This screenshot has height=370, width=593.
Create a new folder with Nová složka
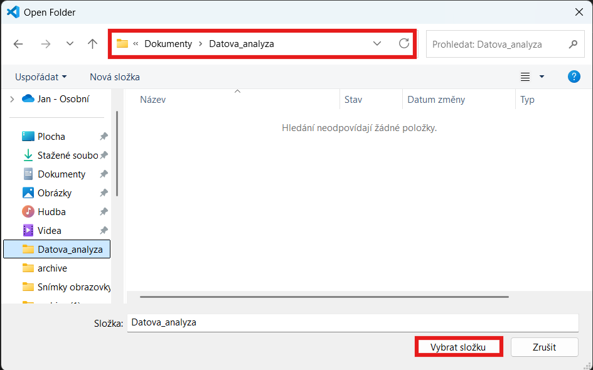coord(115,77)
